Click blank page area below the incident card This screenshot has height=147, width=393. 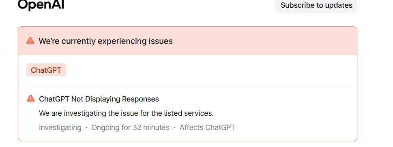tap(187, 144)
